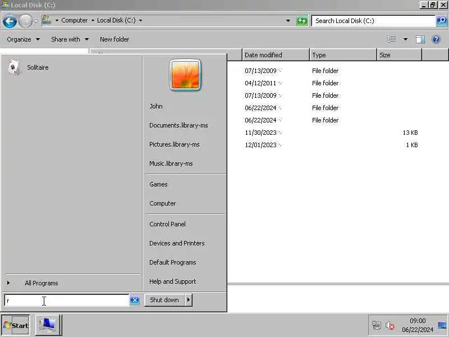Open Music.library-ms in Start menu

[x=171, y=163]
